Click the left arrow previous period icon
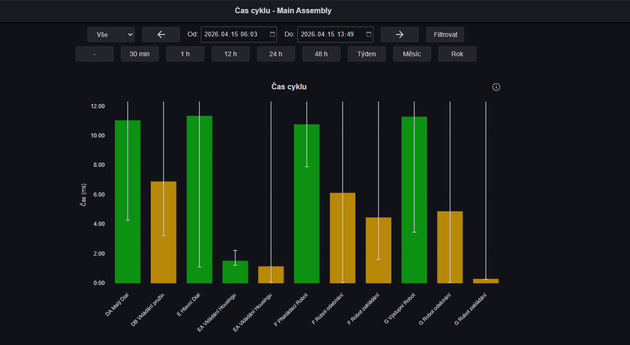 [161, 34]
